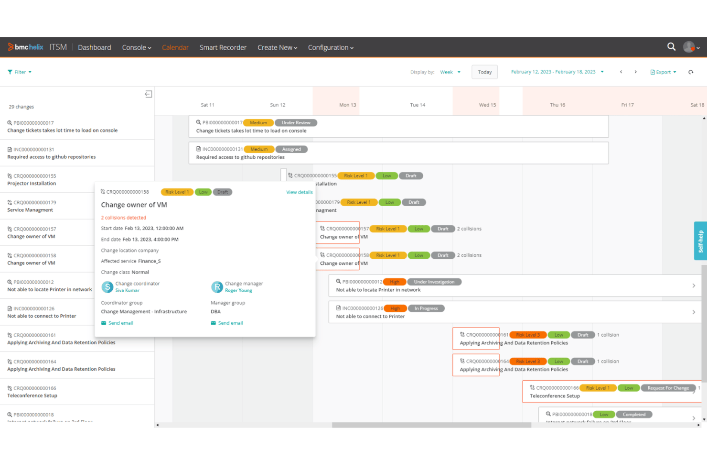Click Risk Level 1 badge in popup

177,192
